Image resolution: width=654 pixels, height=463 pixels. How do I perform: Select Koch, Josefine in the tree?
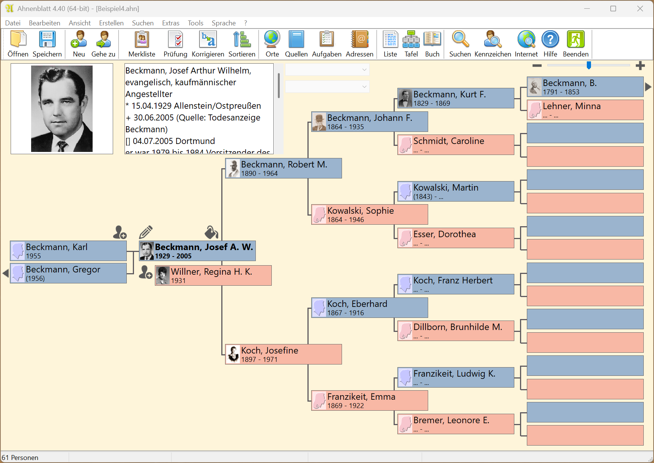[283, 354]
